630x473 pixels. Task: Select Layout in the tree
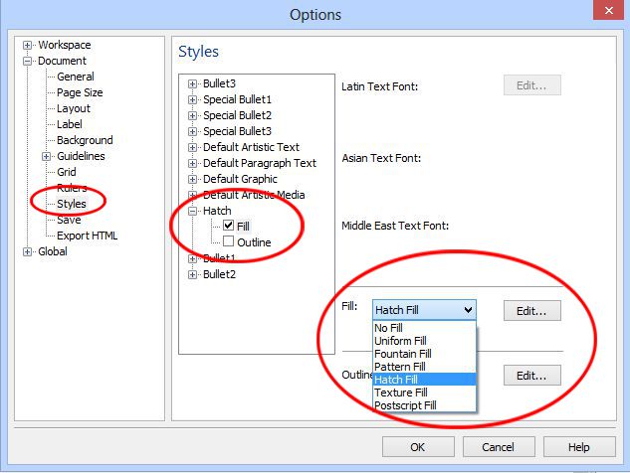[x=74, y=108]
